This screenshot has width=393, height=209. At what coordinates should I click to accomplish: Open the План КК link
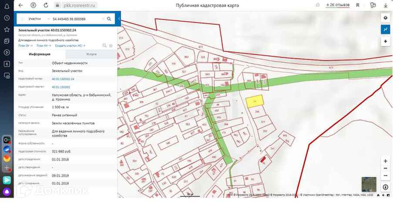[44, 46]
